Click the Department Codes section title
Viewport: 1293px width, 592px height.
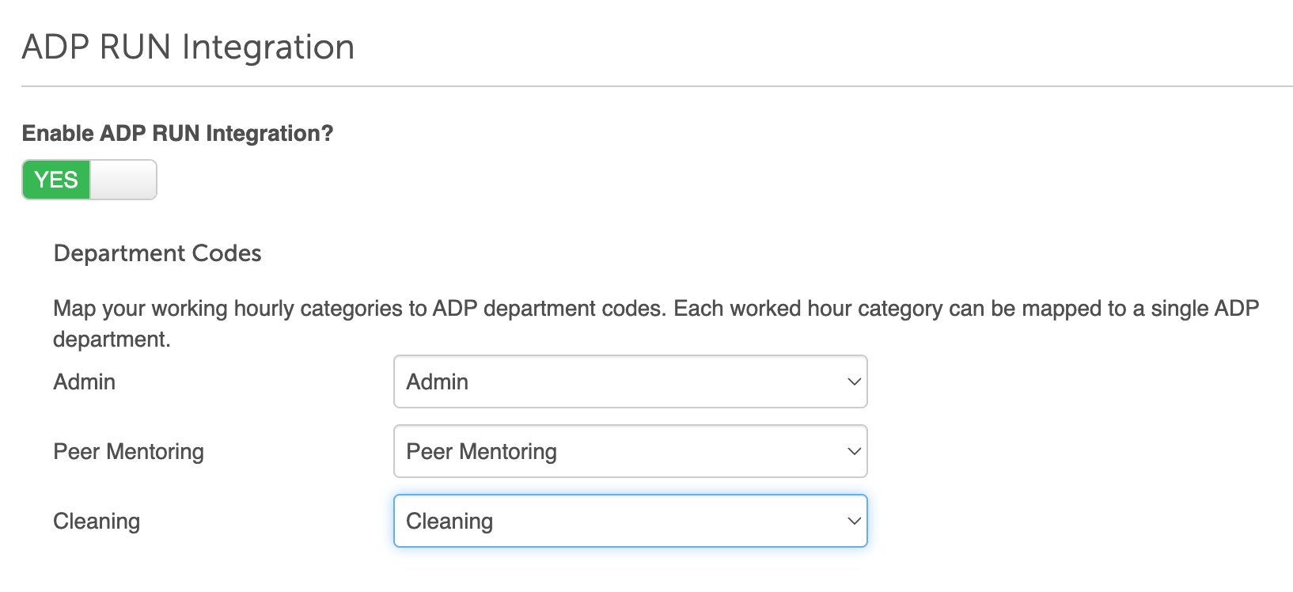point(157,253)
